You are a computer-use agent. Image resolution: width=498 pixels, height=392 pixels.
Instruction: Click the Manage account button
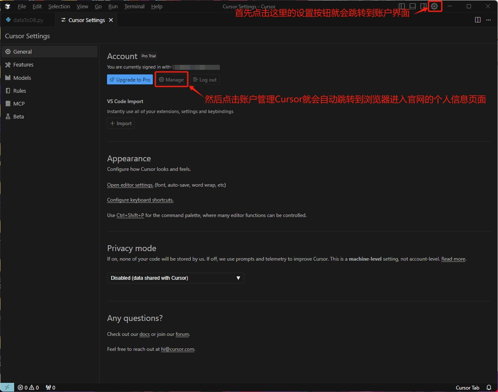tap(172, 79)
